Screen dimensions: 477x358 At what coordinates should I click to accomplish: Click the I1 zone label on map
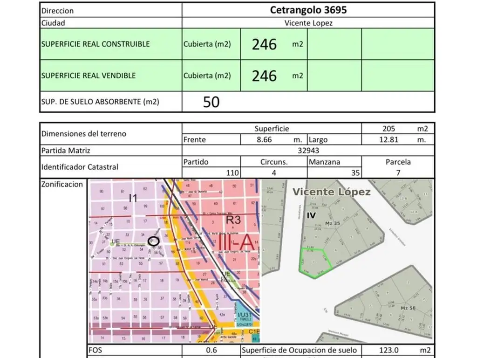tap(133, 198)
